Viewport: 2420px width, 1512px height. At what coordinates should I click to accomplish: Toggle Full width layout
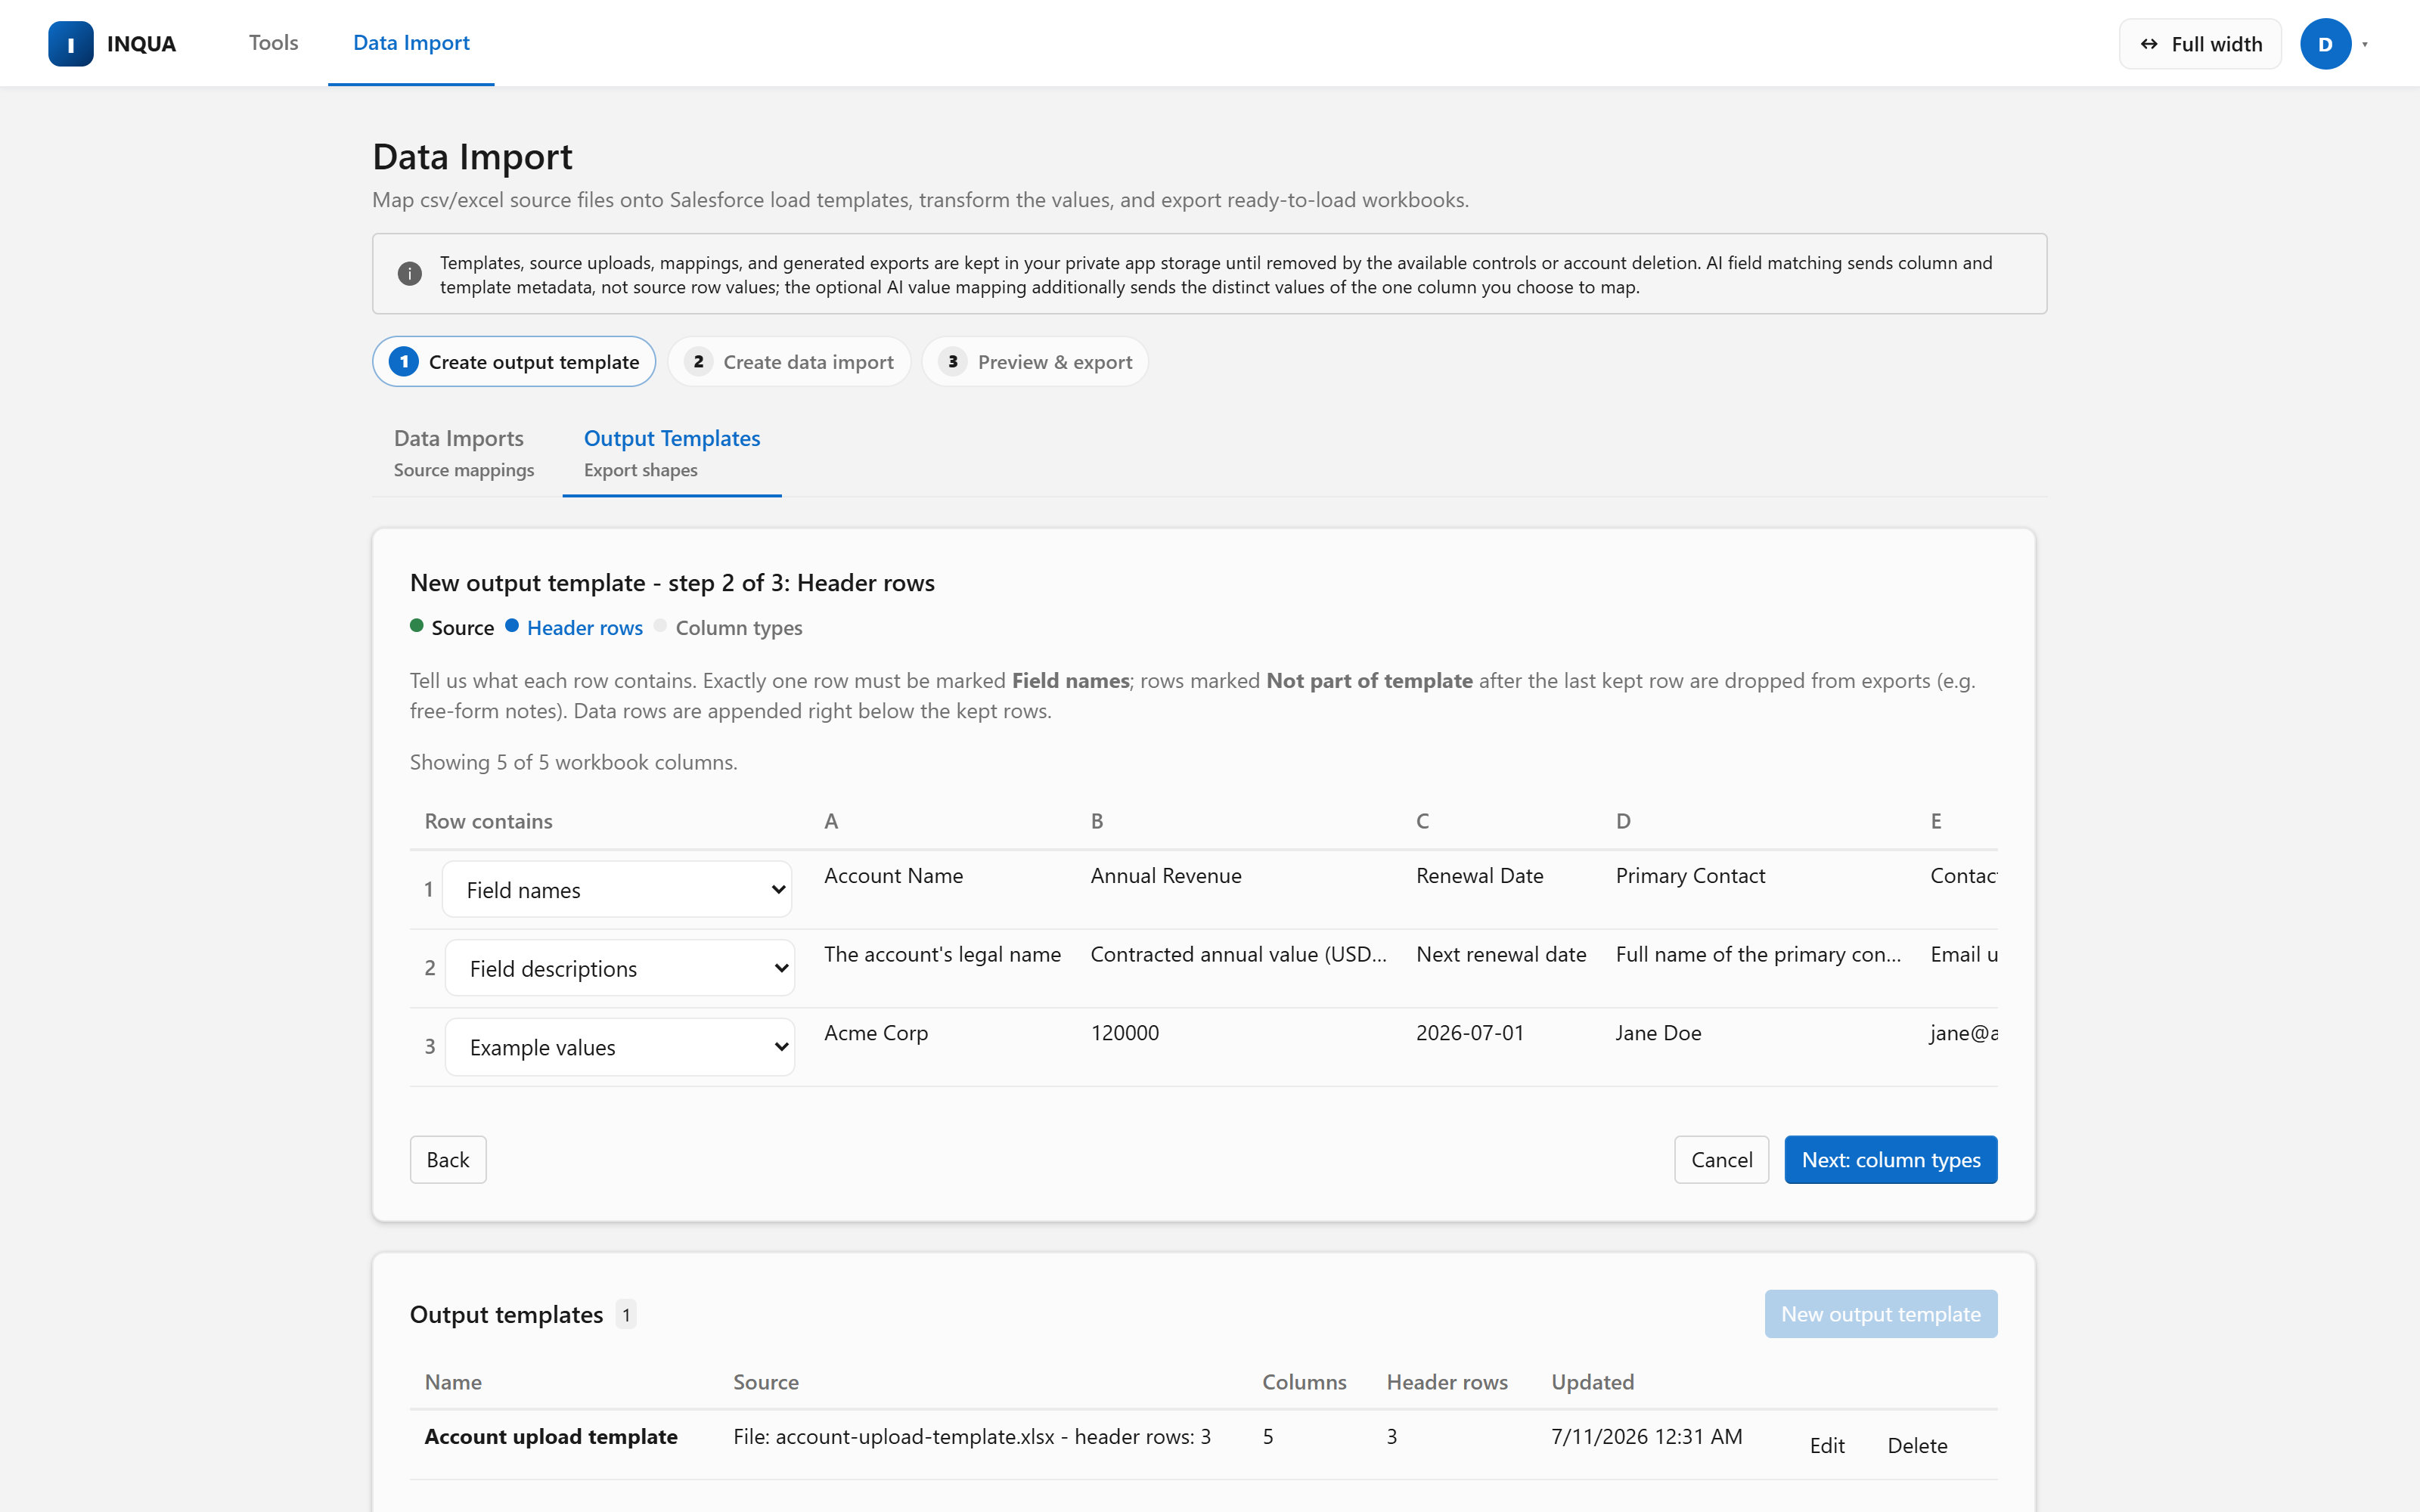tap(2200, 44)
